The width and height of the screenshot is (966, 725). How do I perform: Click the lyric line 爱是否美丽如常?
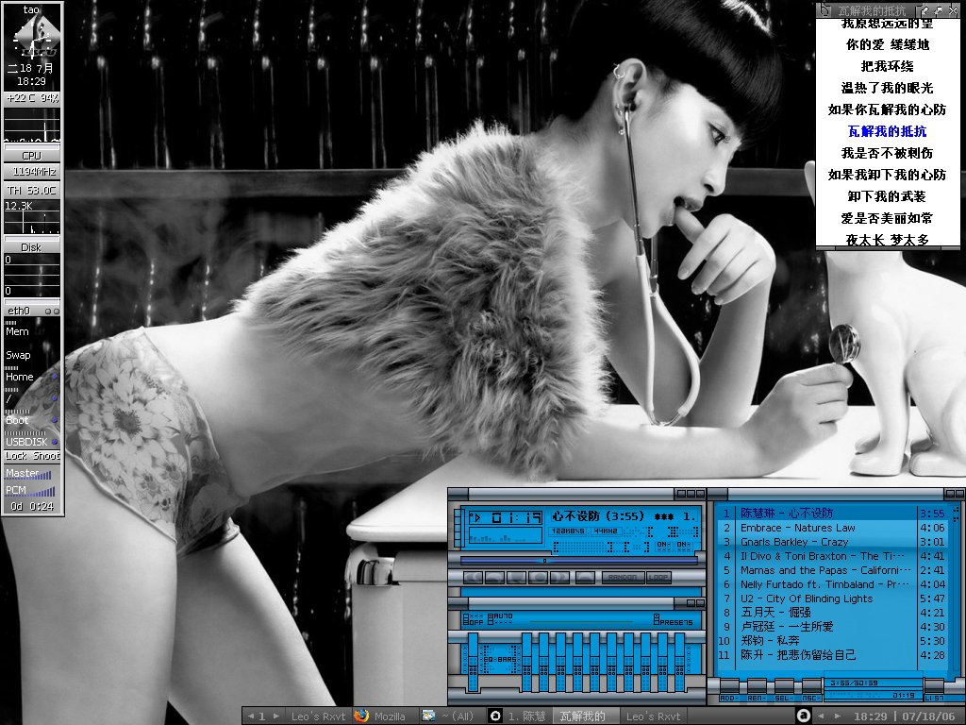click(887, 218)
